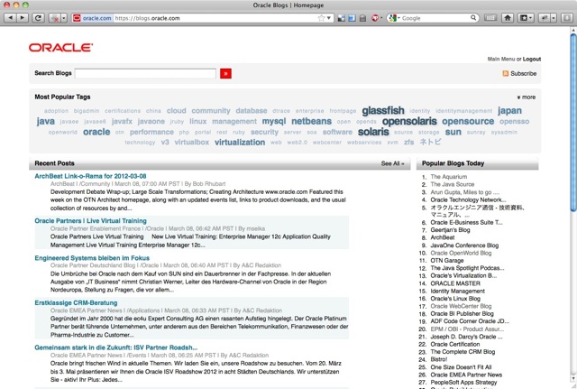Open the 'mysql' tag
Image resolution: width=577 pixels, height=389 pixels.
[274, 121]
